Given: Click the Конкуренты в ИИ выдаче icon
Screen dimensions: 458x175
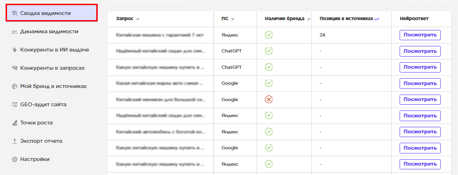Looking at the screenshot, I should pyautogui.click(x=14, y=50).
